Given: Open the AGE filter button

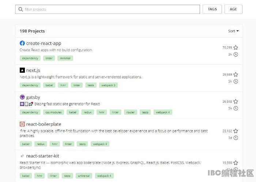Looking at the screenshot, I should tap(233, 9).
